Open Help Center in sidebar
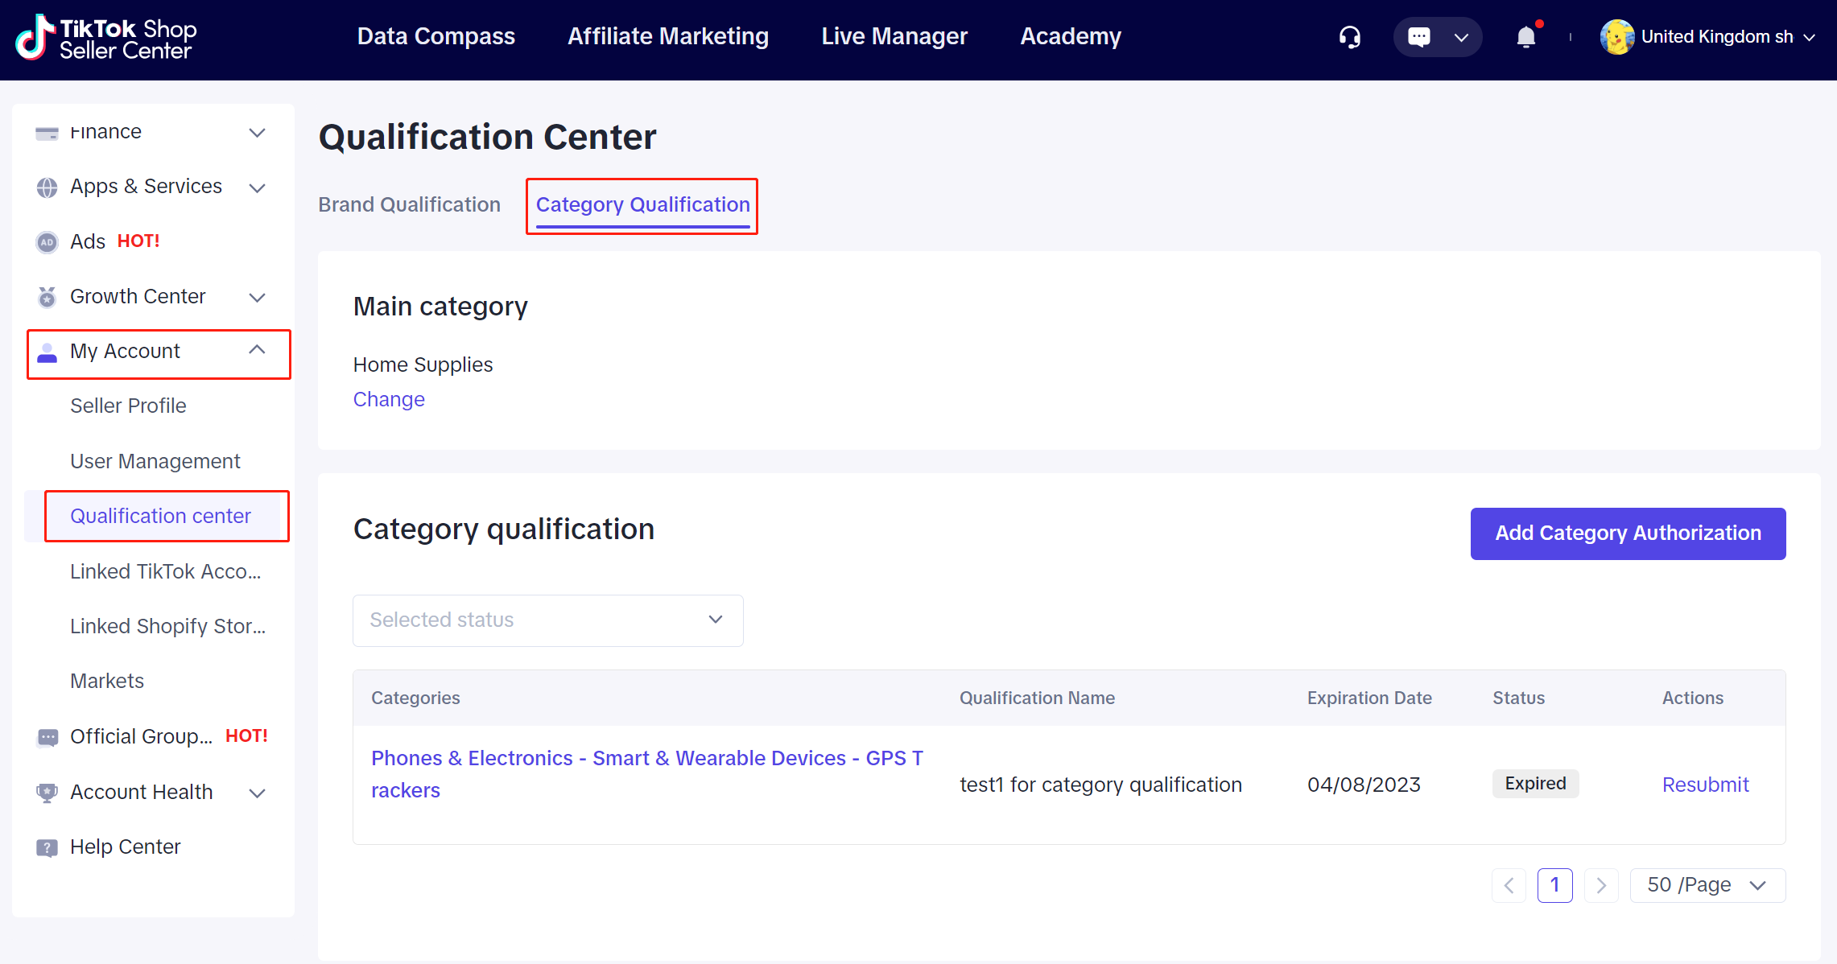The image size is (1837, 964). point(126,847)
